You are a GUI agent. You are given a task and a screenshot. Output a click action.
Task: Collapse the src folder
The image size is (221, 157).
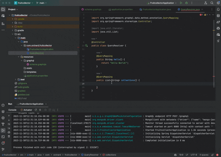click(12, 34)
